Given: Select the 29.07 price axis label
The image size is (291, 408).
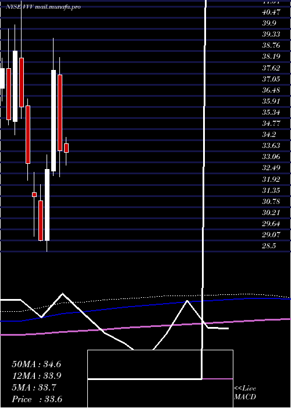Looking at the screenshot, I should pyautogui.click(x=271, y=235).
